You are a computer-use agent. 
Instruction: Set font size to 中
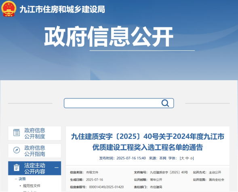[187, 158]
